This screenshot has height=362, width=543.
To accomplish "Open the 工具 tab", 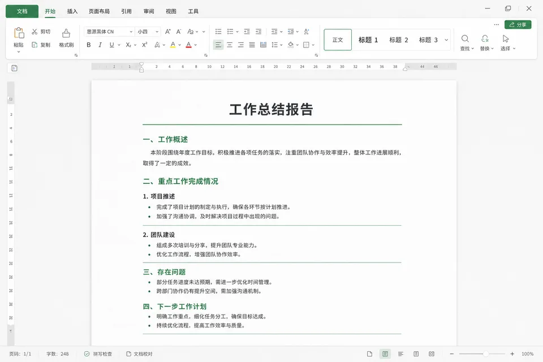I will pyautogui.click(x=193, y=11).
